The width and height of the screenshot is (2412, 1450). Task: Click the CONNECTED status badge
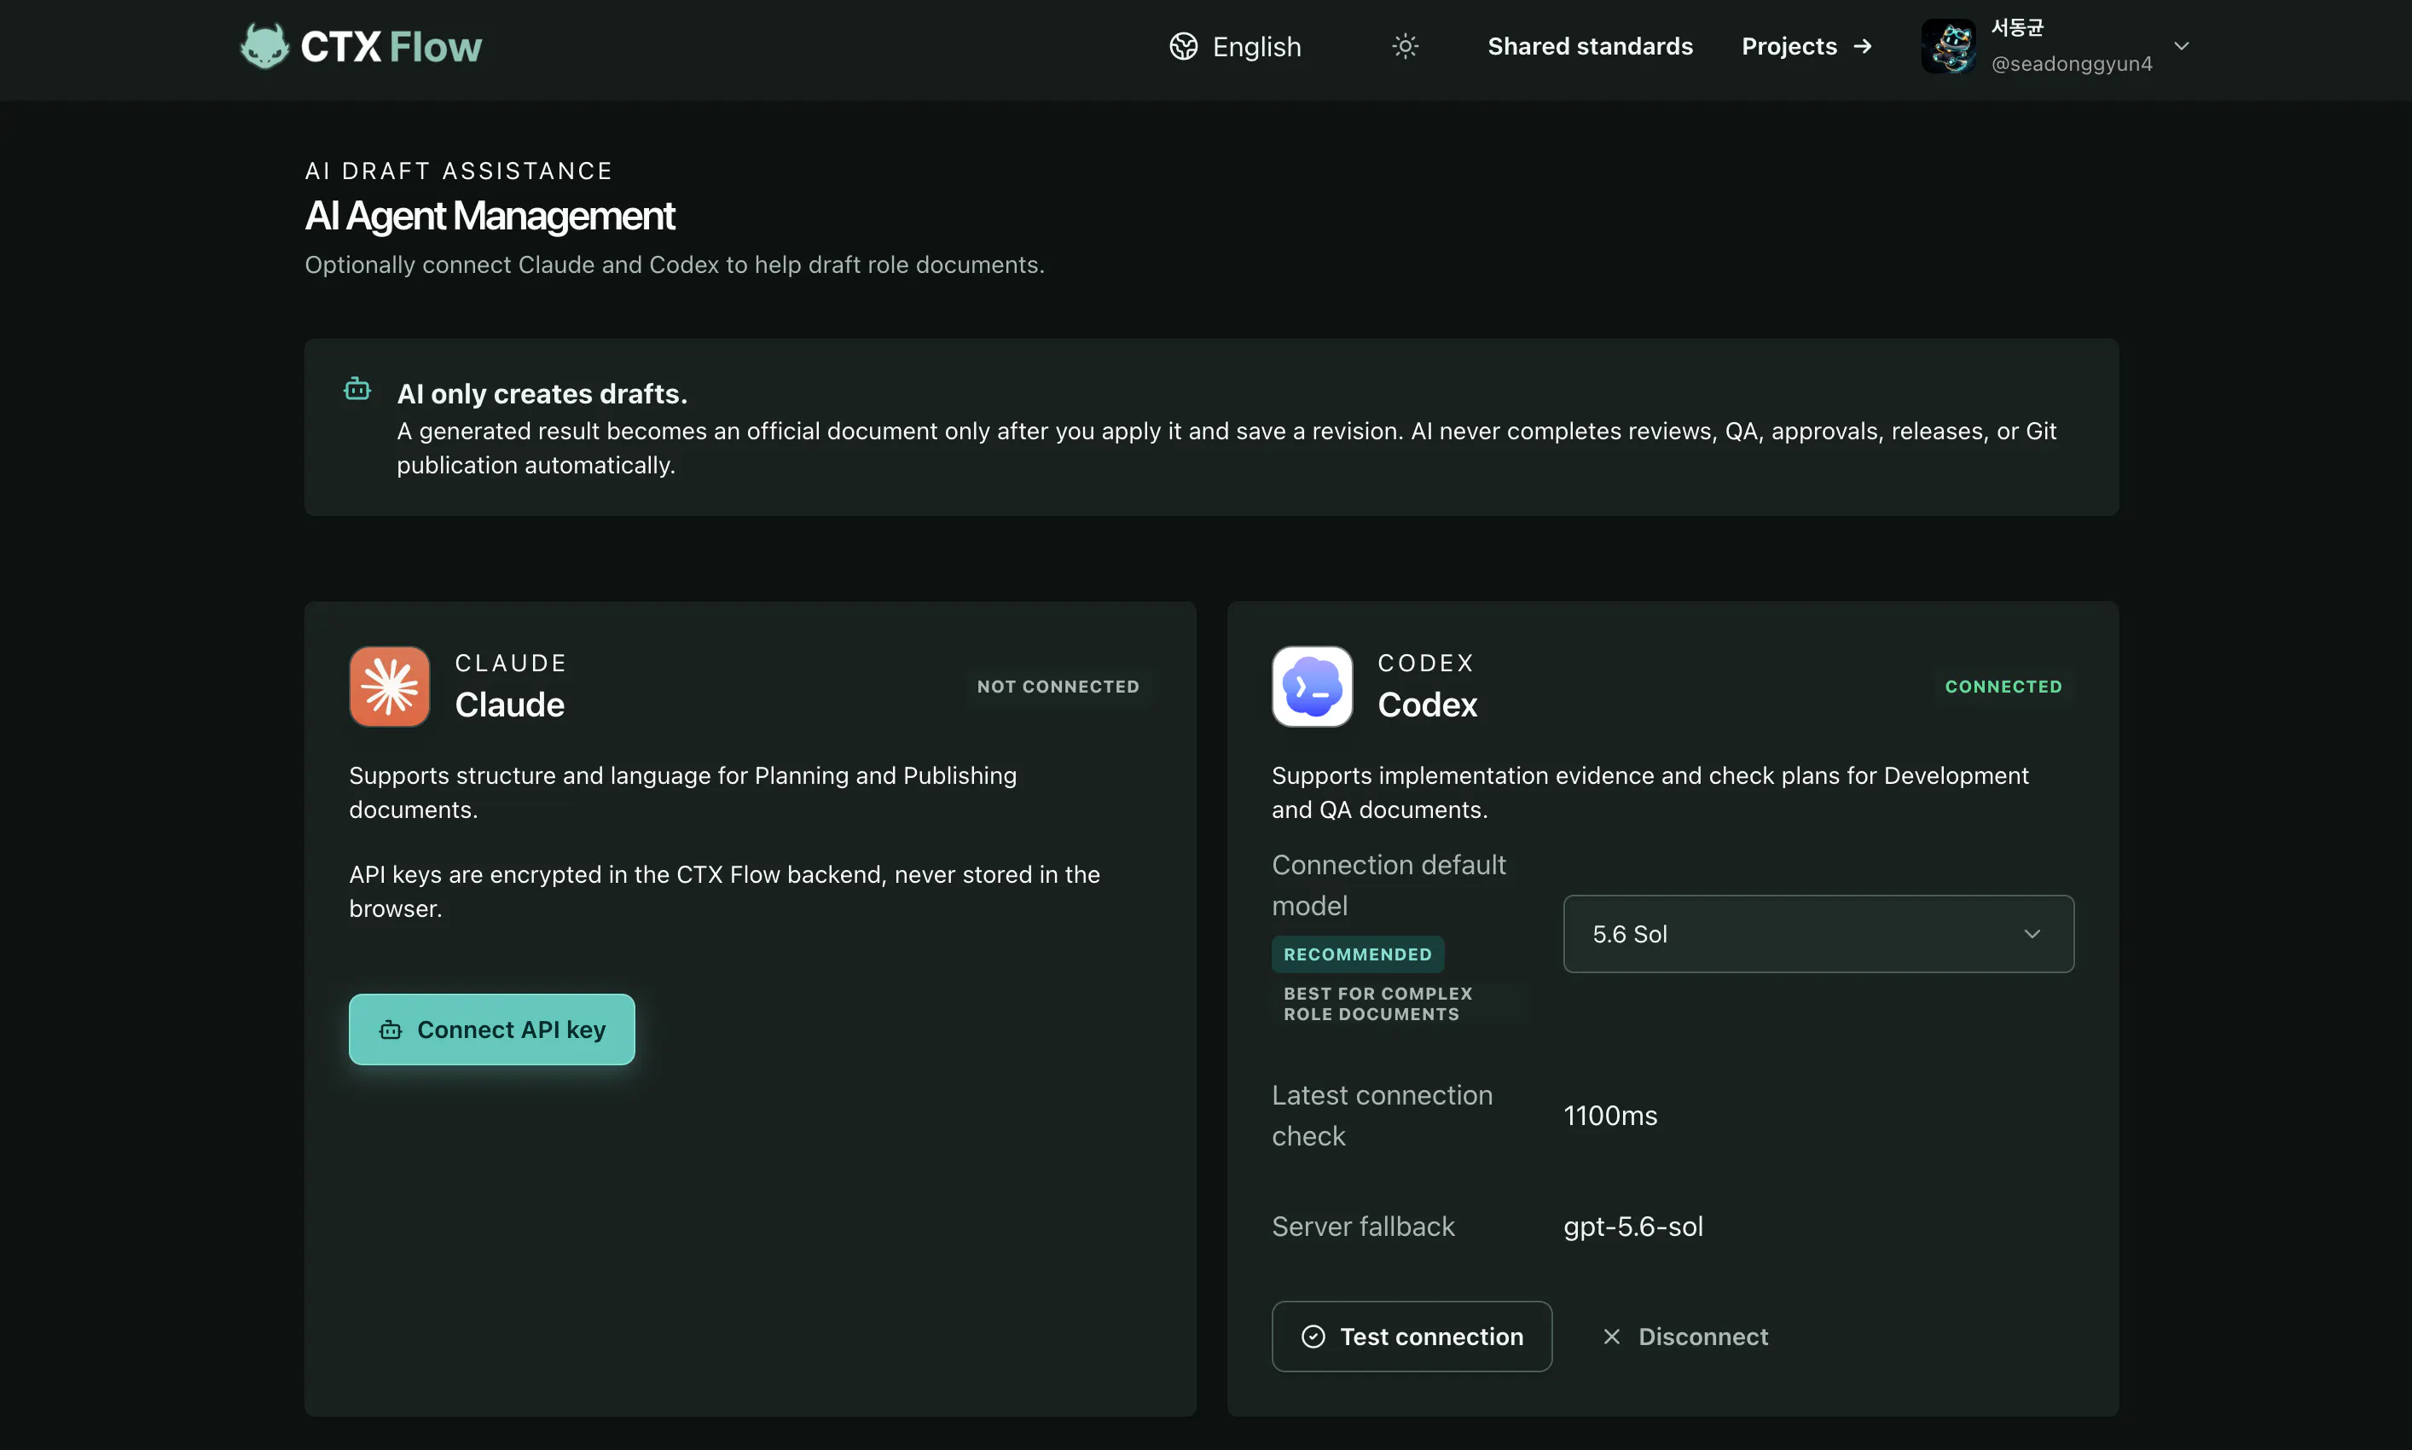[x=2003, y=686]
